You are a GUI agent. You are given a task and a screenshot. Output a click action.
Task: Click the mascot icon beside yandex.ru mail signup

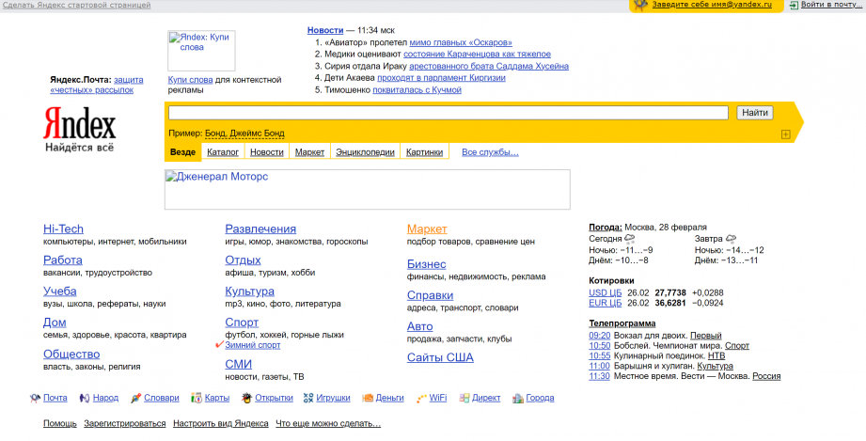[x=640, y=5]
